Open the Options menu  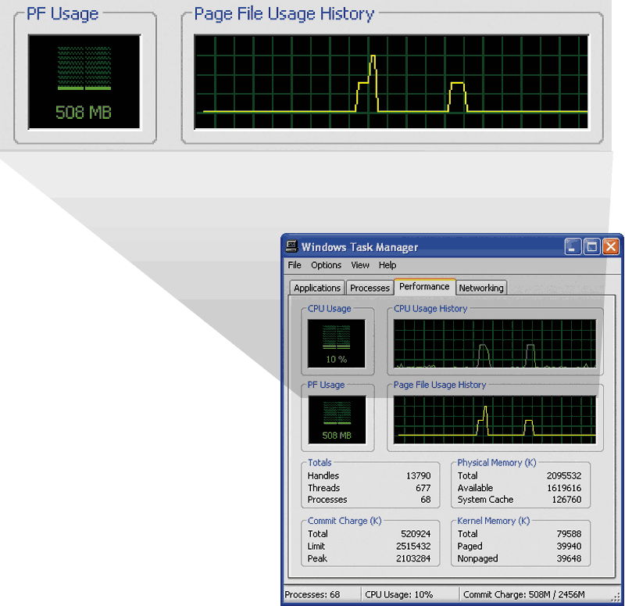326,265
